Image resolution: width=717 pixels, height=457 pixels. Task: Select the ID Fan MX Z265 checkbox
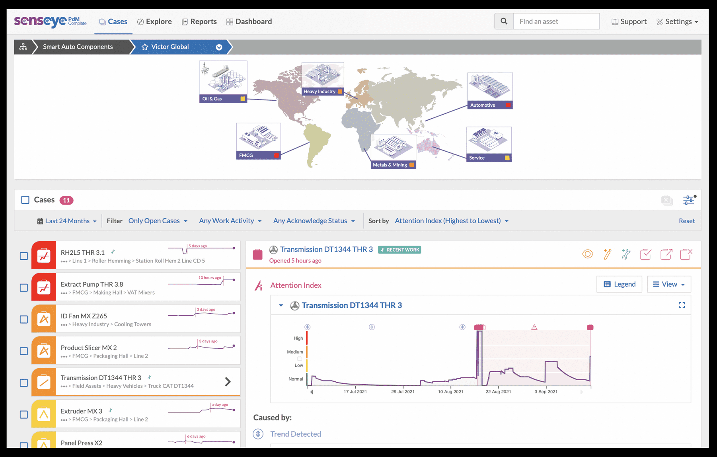[x=24, y=319]
